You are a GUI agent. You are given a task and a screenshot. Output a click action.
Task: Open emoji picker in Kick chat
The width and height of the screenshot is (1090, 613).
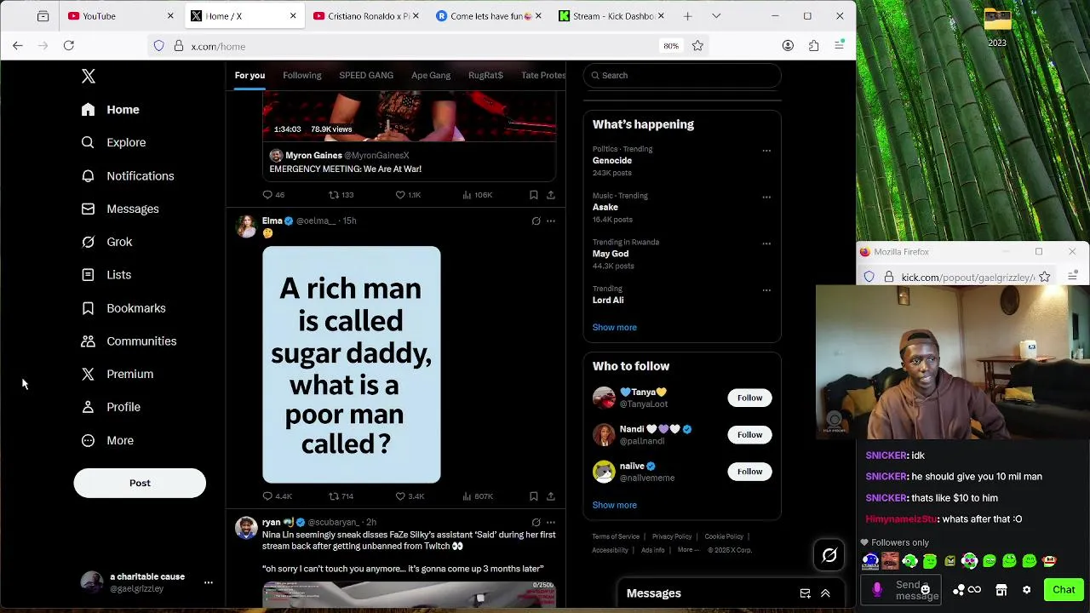click(x=925, y=590)
